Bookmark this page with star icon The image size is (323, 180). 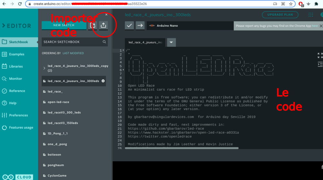pos(291,4)
